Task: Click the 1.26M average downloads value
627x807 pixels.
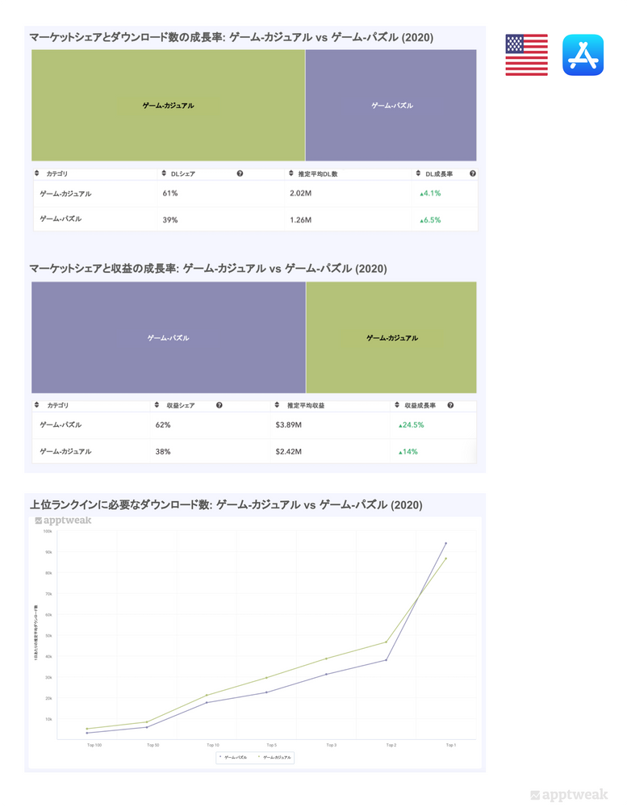Action: point(301,220)
